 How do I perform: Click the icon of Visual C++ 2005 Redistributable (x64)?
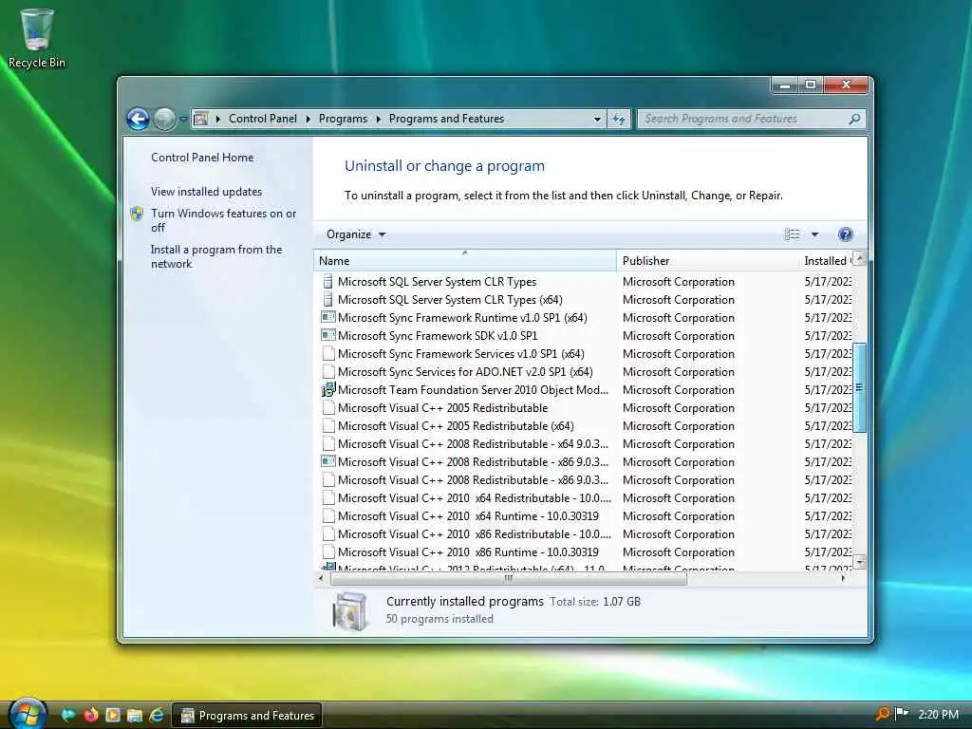pyautogui.click(x=328, y=426)
